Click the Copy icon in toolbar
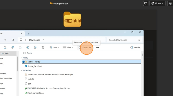Viewport: 173px width, 96px height. 13,47
